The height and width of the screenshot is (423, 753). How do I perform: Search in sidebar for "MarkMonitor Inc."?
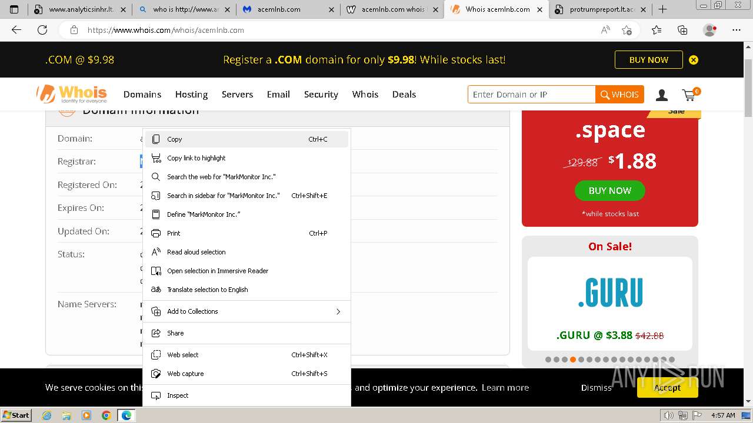pos(246,196)
